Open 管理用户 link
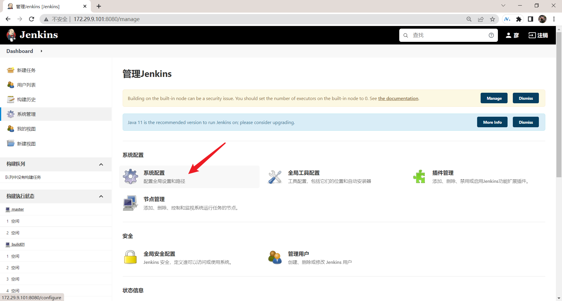 pos(299,254)
